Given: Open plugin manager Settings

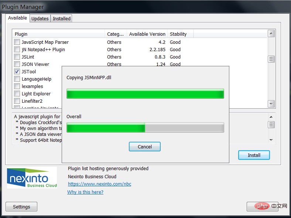Looking at the screenshot, I should click(21, 207).
